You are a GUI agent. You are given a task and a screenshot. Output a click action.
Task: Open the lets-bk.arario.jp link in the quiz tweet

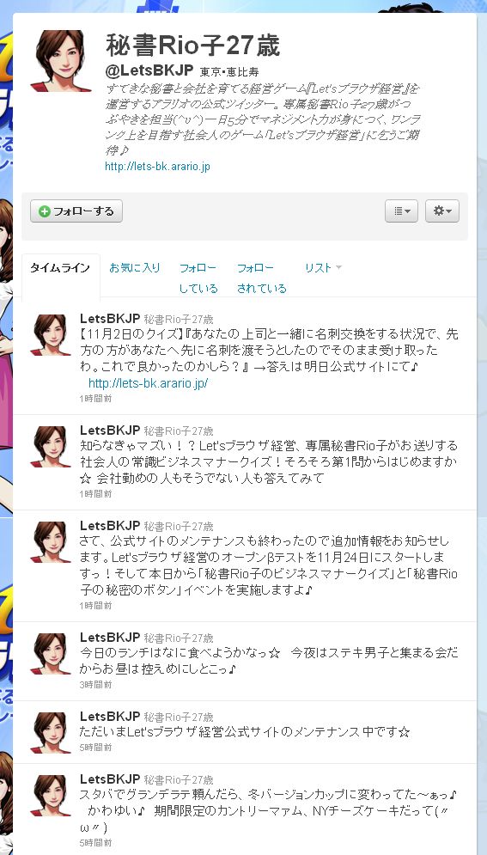149,383
